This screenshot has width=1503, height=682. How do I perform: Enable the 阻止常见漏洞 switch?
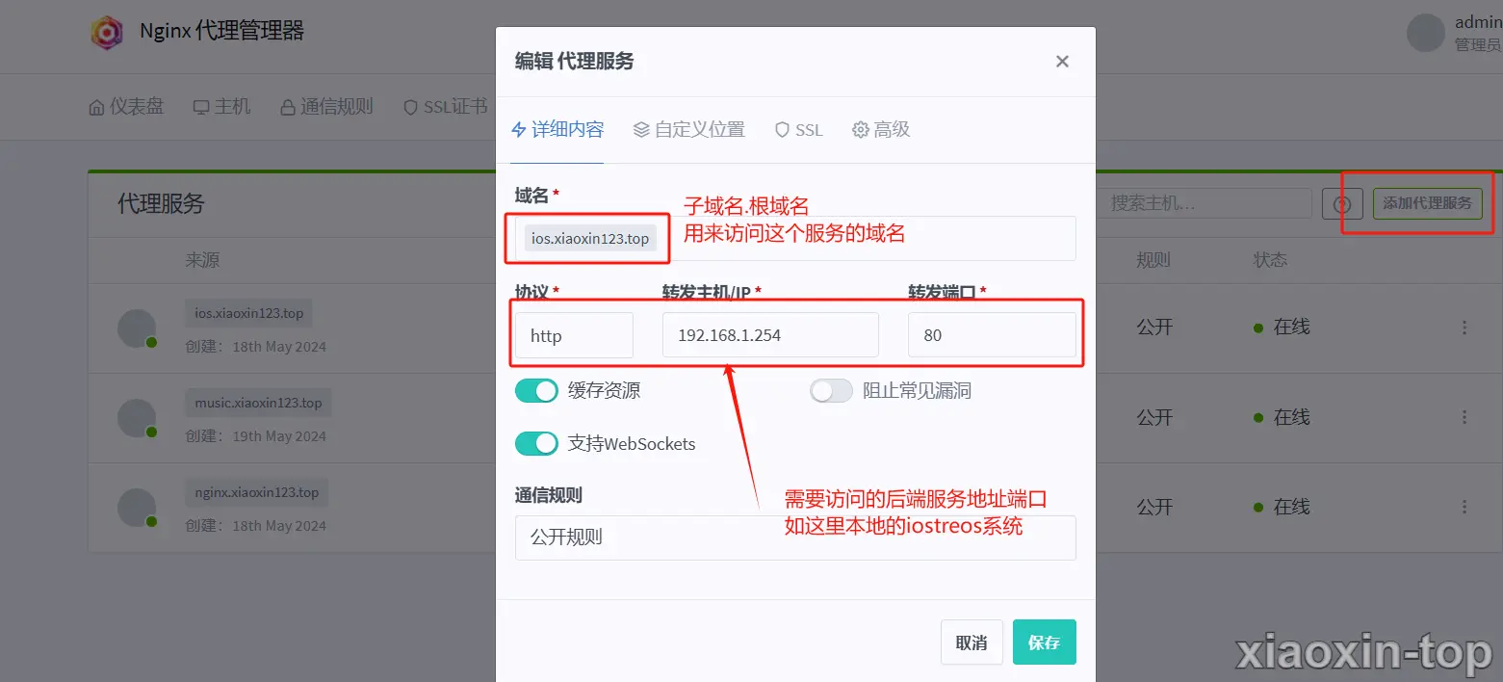(x=831, y=390)
